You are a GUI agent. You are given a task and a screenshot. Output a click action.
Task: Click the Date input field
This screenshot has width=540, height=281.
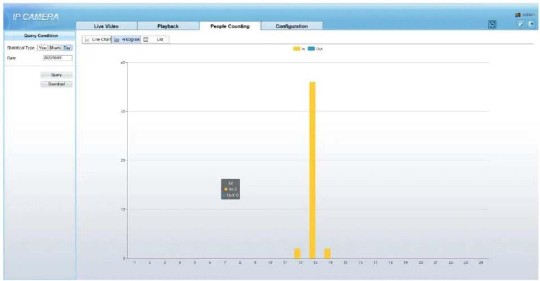tap(57, 58)
